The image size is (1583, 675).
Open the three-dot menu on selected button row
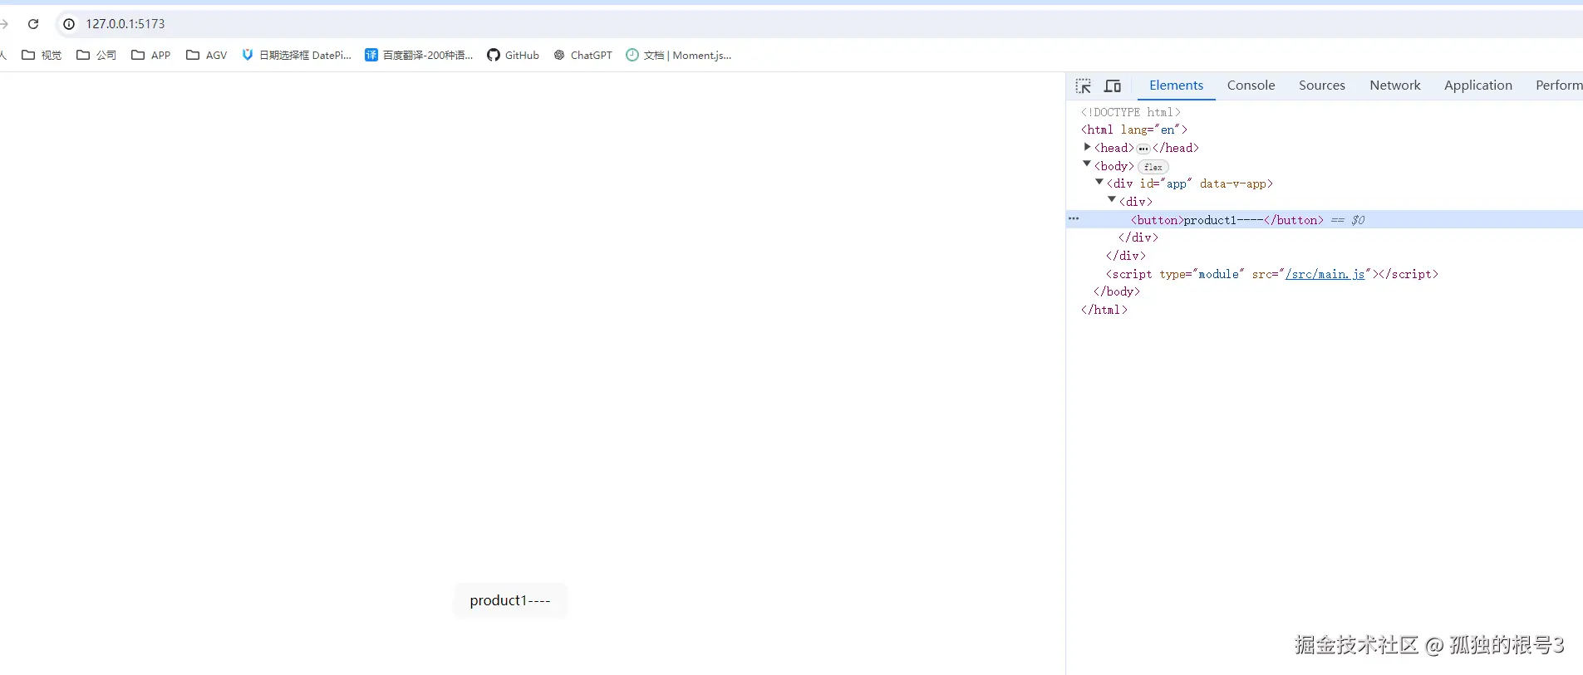(x=1074, y=218)
